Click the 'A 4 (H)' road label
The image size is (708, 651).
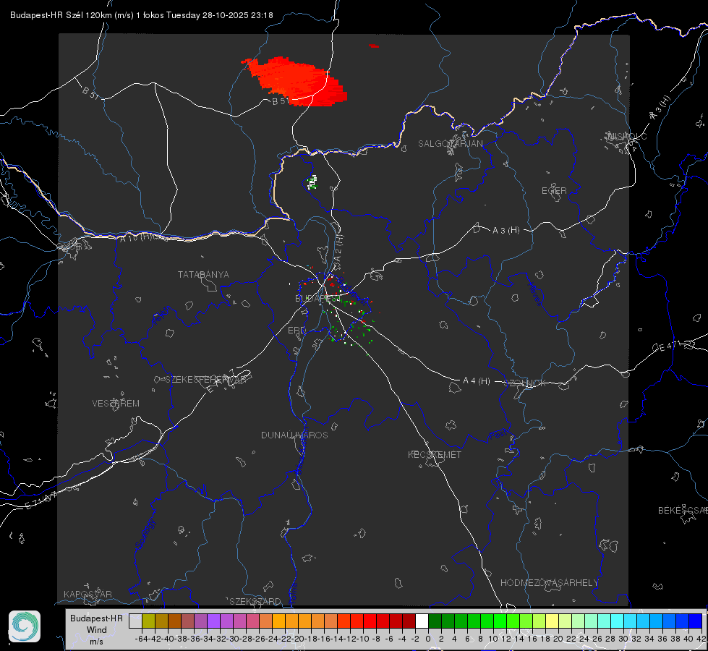pos(477,381)
